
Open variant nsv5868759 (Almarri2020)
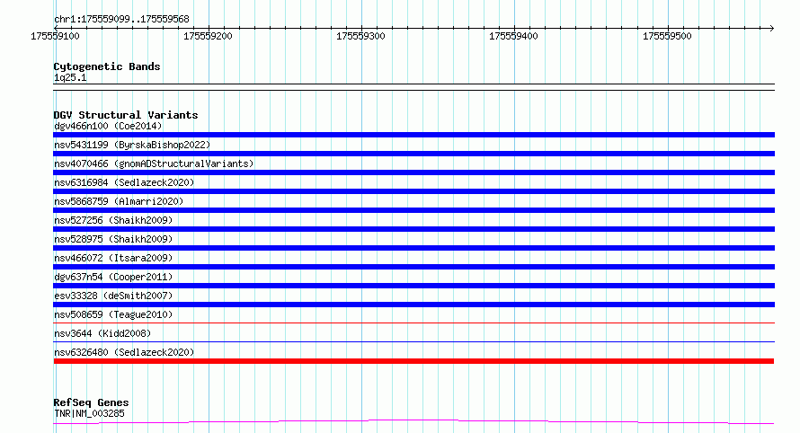119,201
